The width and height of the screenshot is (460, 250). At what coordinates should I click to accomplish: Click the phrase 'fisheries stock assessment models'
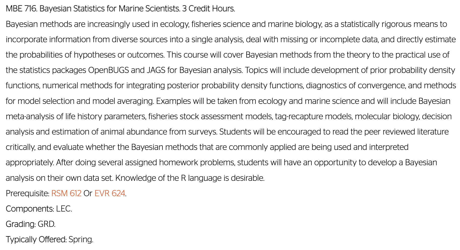[x=210, y=116]
